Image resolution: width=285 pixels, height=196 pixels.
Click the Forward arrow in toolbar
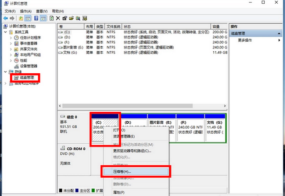click(12, 18)
